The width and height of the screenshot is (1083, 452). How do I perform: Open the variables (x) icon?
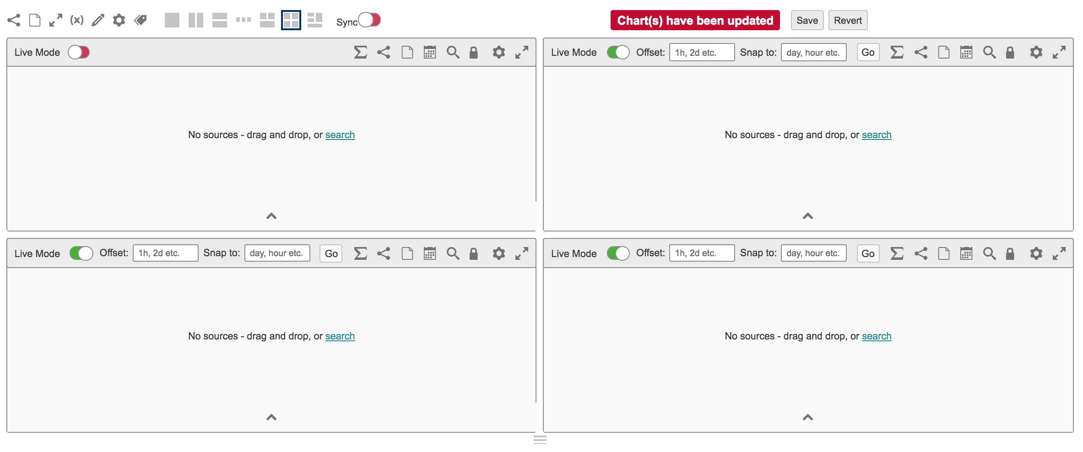click(77, 20)
